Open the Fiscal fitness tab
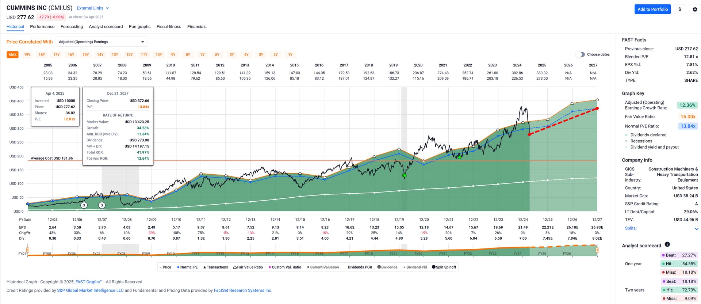 click(x=169, y=27)
